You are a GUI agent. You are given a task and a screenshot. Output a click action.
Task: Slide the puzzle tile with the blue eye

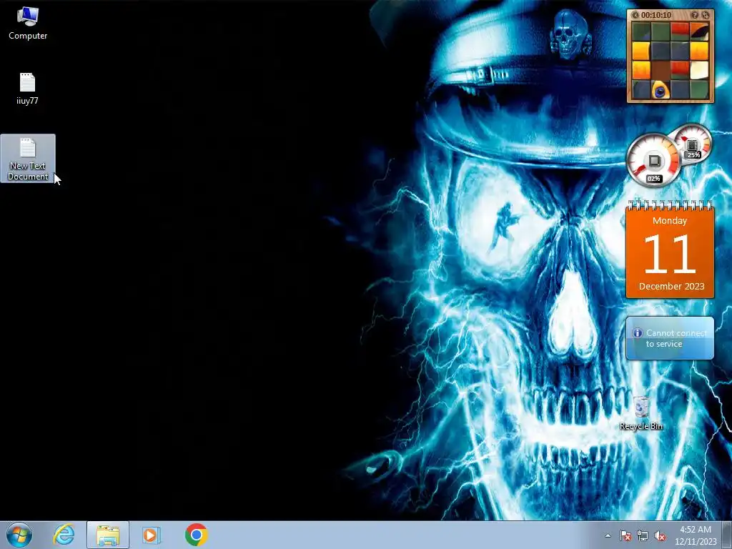(660, 89)
